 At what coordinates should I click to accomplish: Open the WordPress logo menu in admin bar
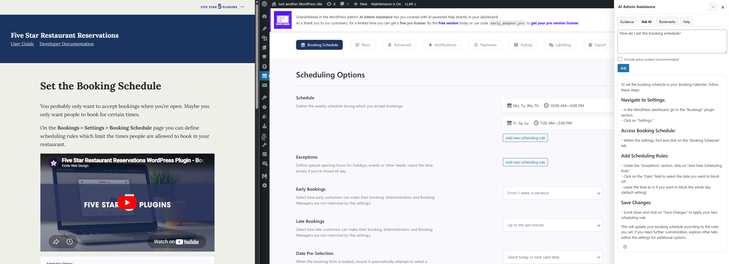264,4
